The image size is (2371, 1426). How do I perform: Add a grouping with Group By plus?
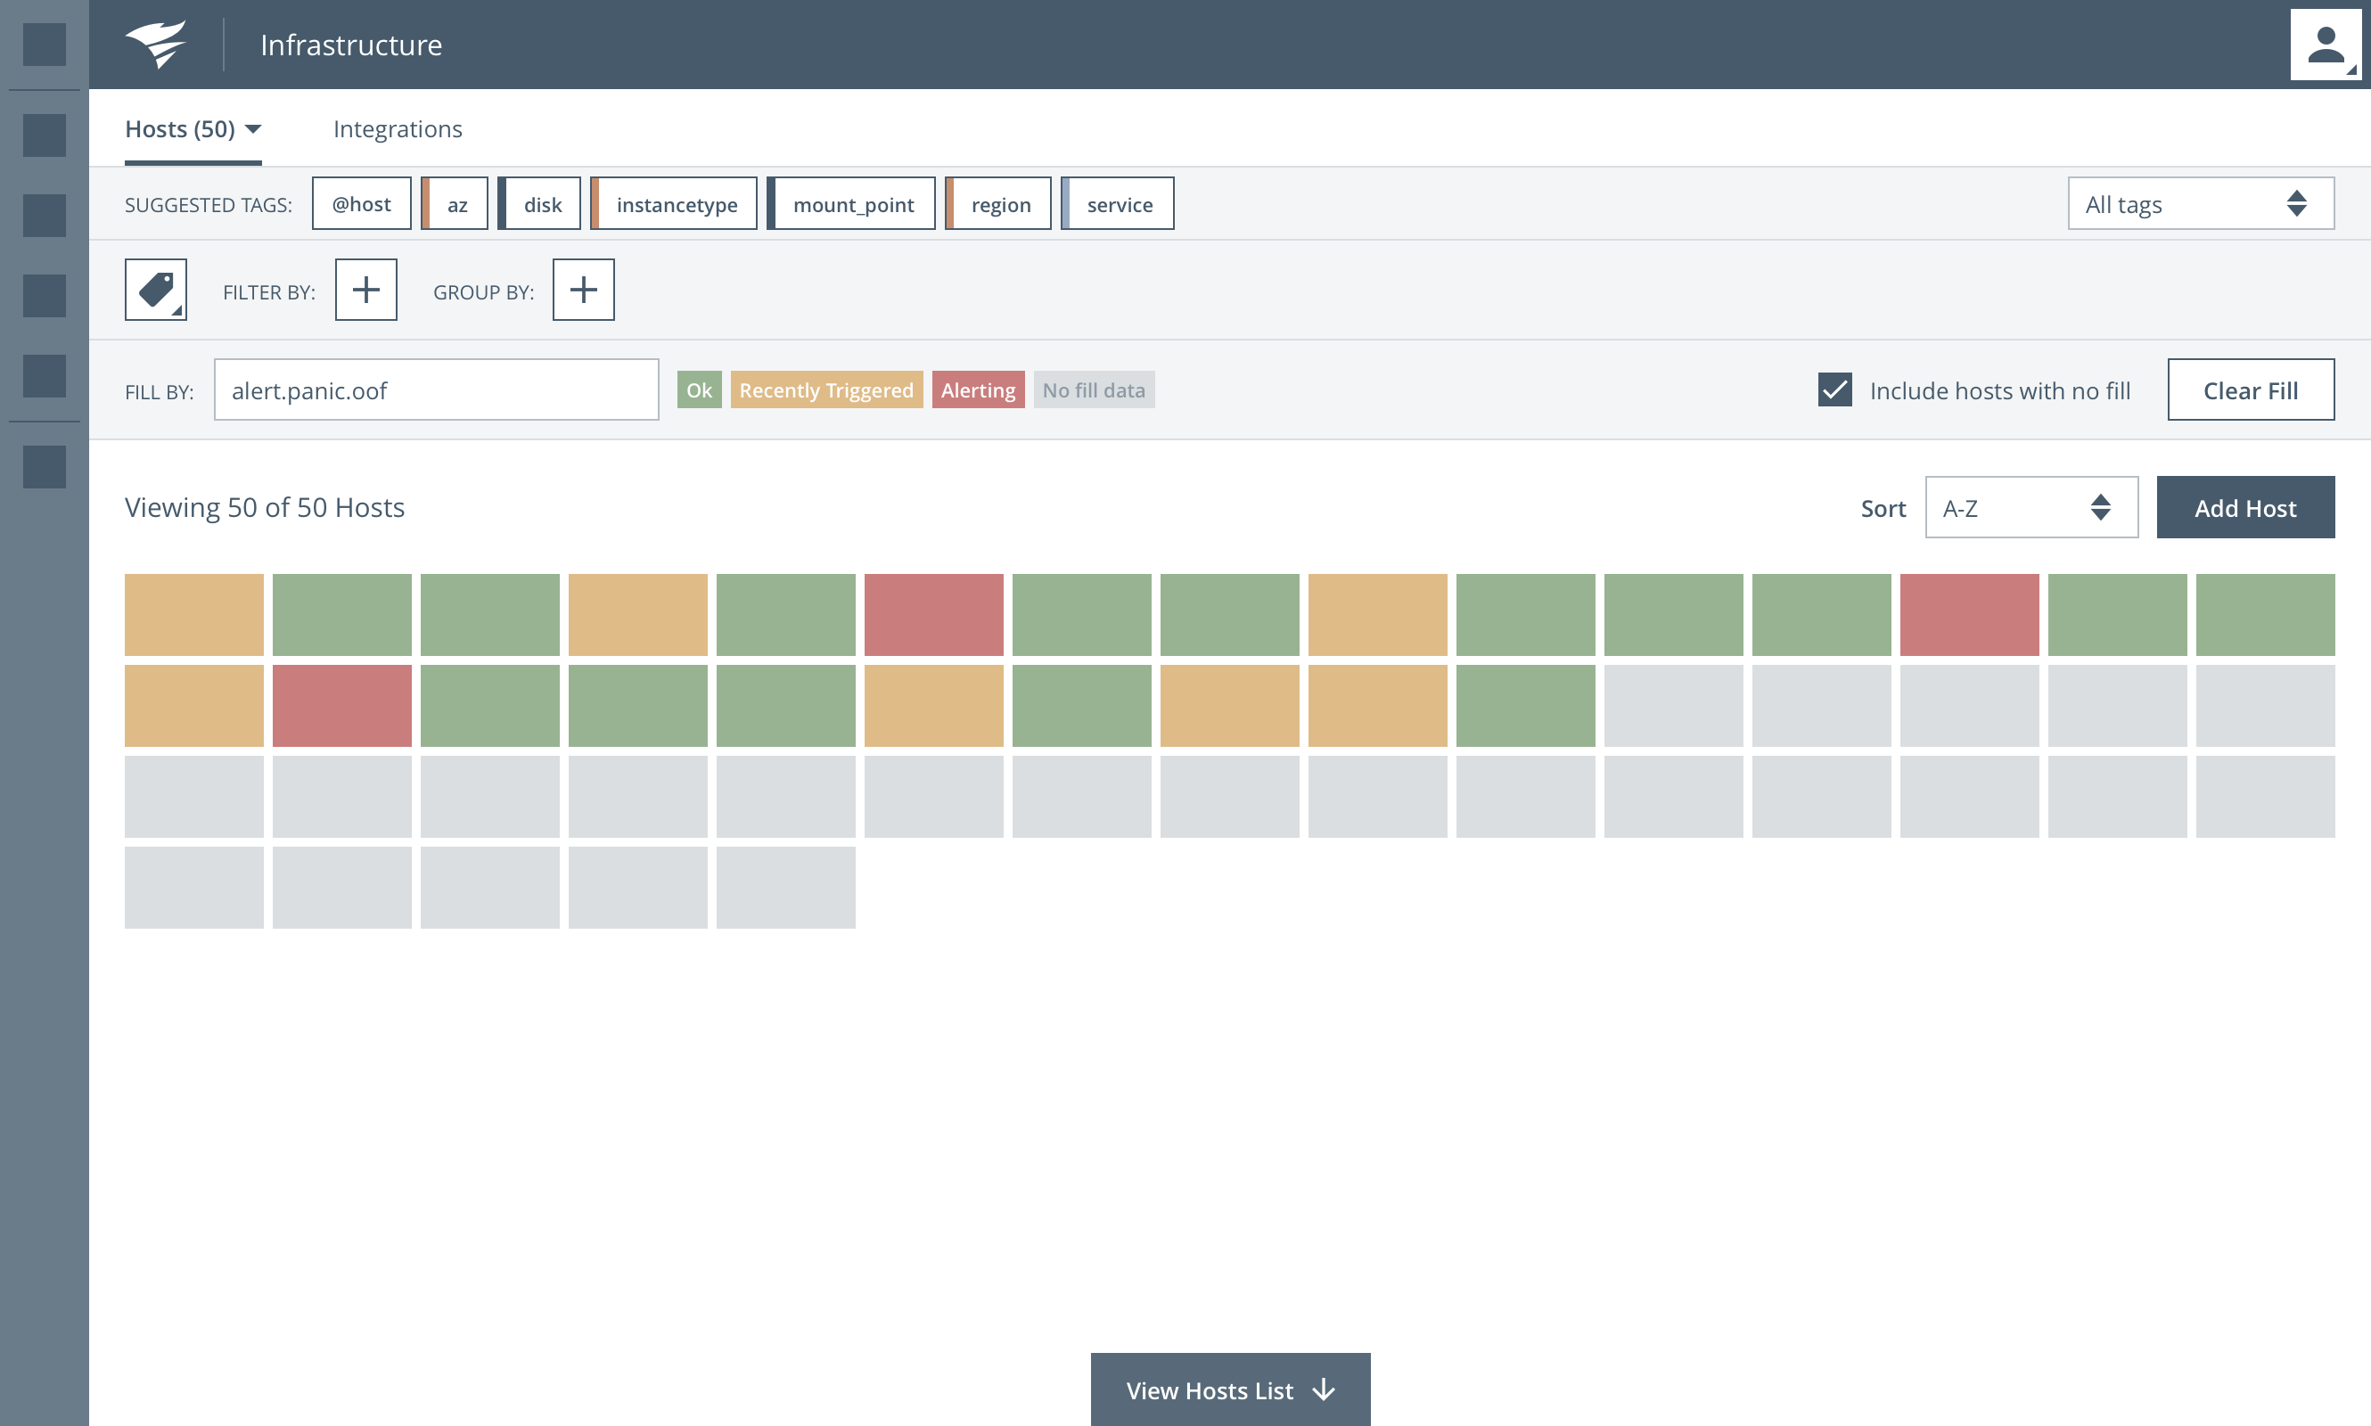tap(582, 290)
